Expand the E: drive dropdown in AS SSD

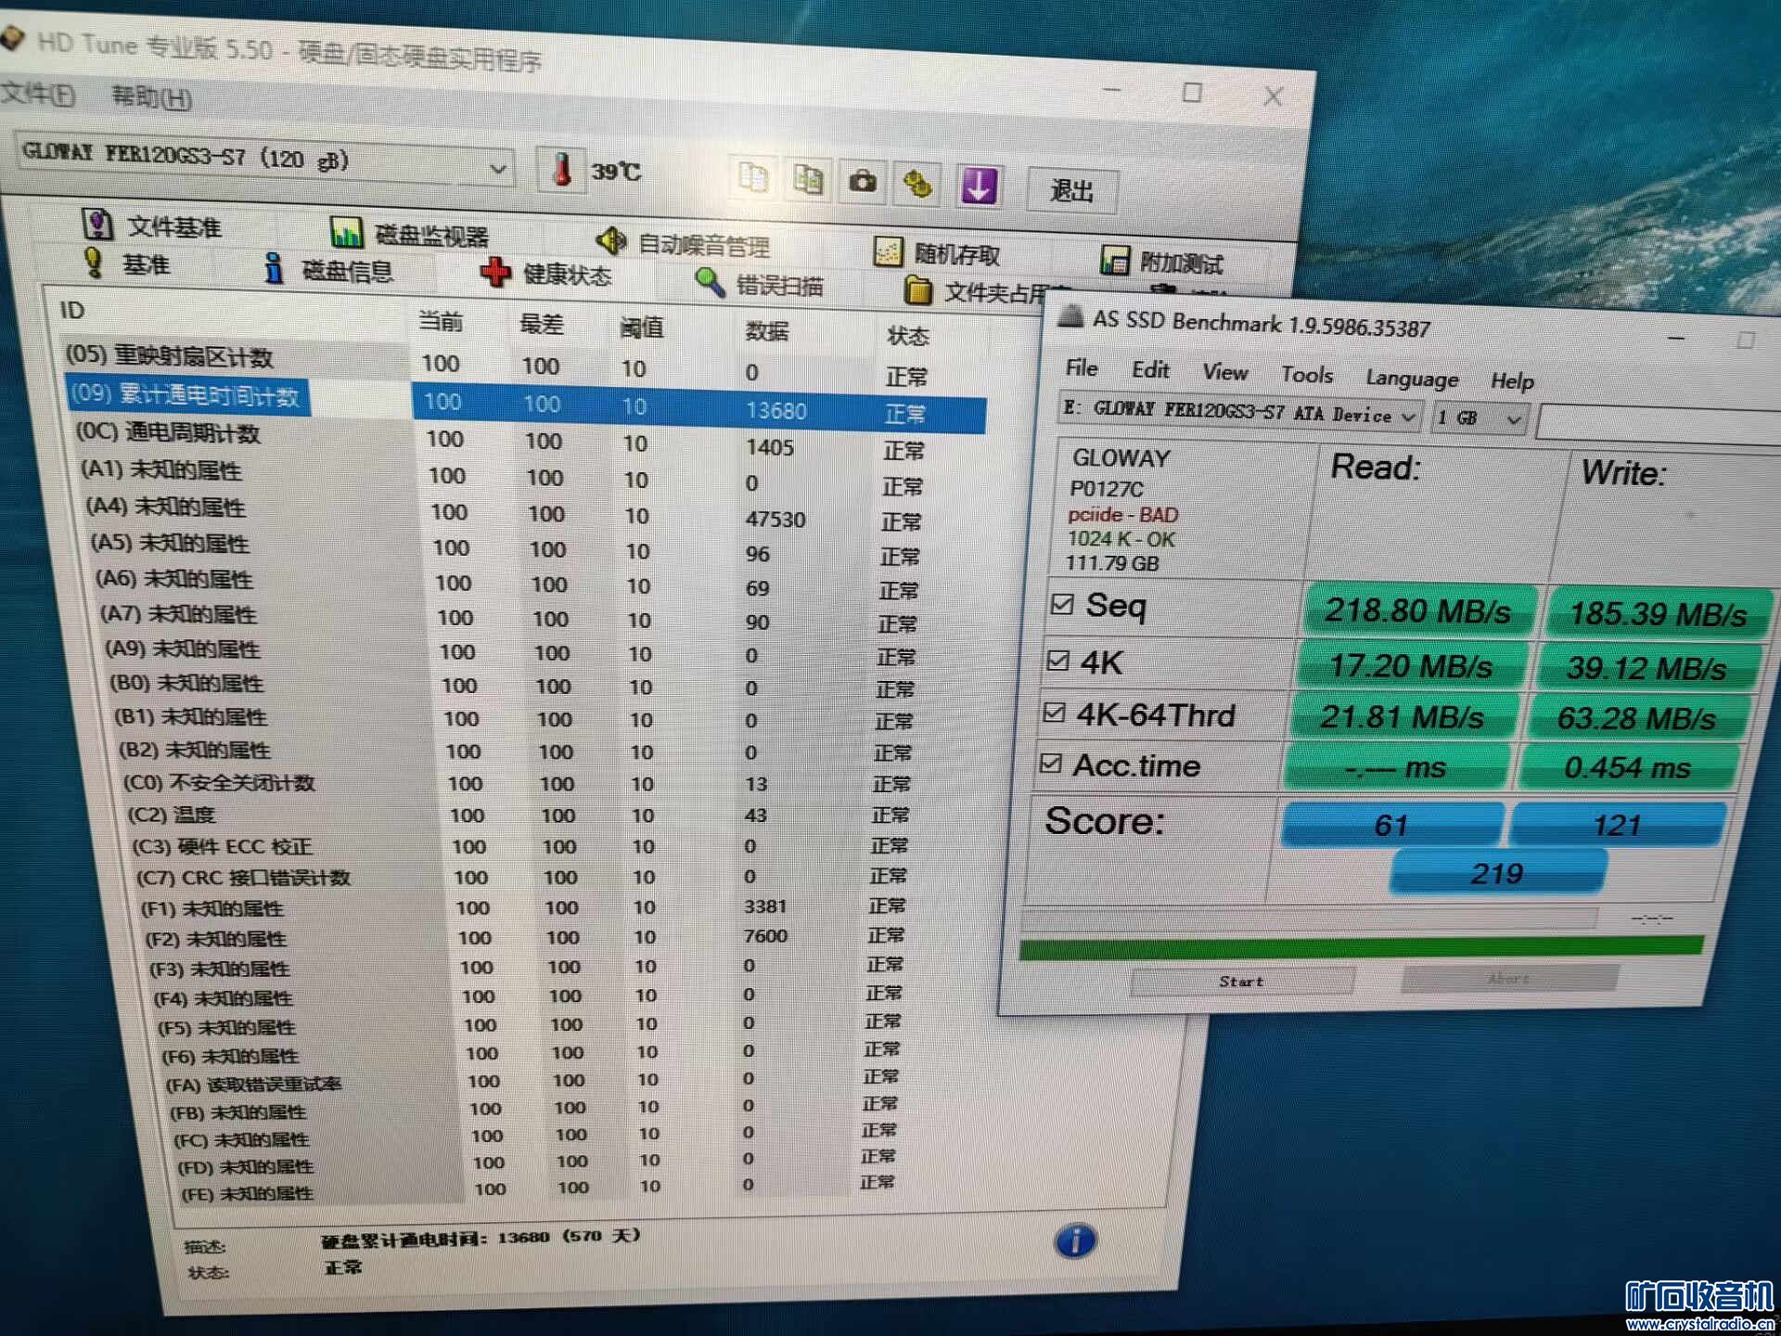pyautogui.click(x=1408, y=417)
